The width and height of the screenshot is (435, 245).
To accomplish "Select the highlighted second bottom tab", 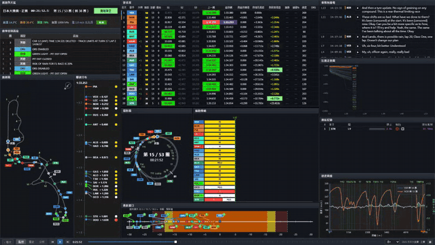I will point(21,242).
